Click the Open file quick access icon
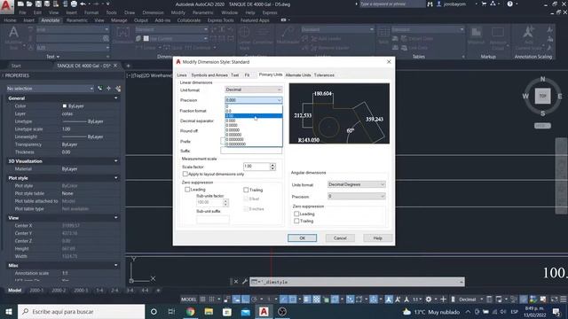This screenshot has height=319, width=568. coord(29,4)
